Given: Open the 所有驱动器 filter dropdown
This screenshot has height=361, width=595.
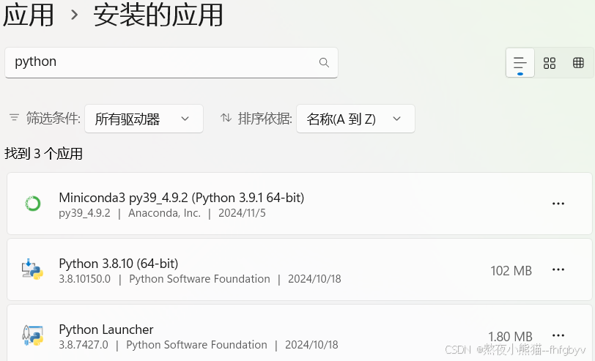Looking at the screenshot, I should pos(144,119).
